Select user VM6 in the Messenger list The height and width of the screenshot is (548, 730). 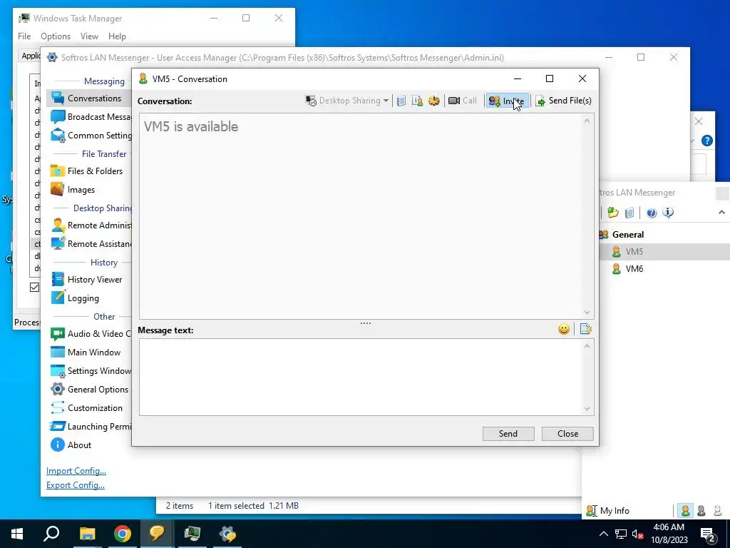pyautogui.click(x=664, y=269)
